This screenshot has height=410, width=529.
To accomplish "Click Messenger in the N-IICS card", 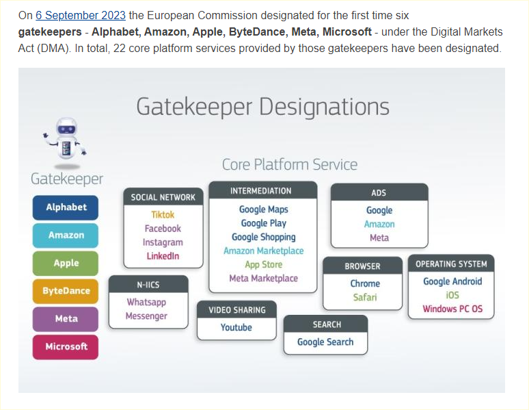I will coord(146,316).
